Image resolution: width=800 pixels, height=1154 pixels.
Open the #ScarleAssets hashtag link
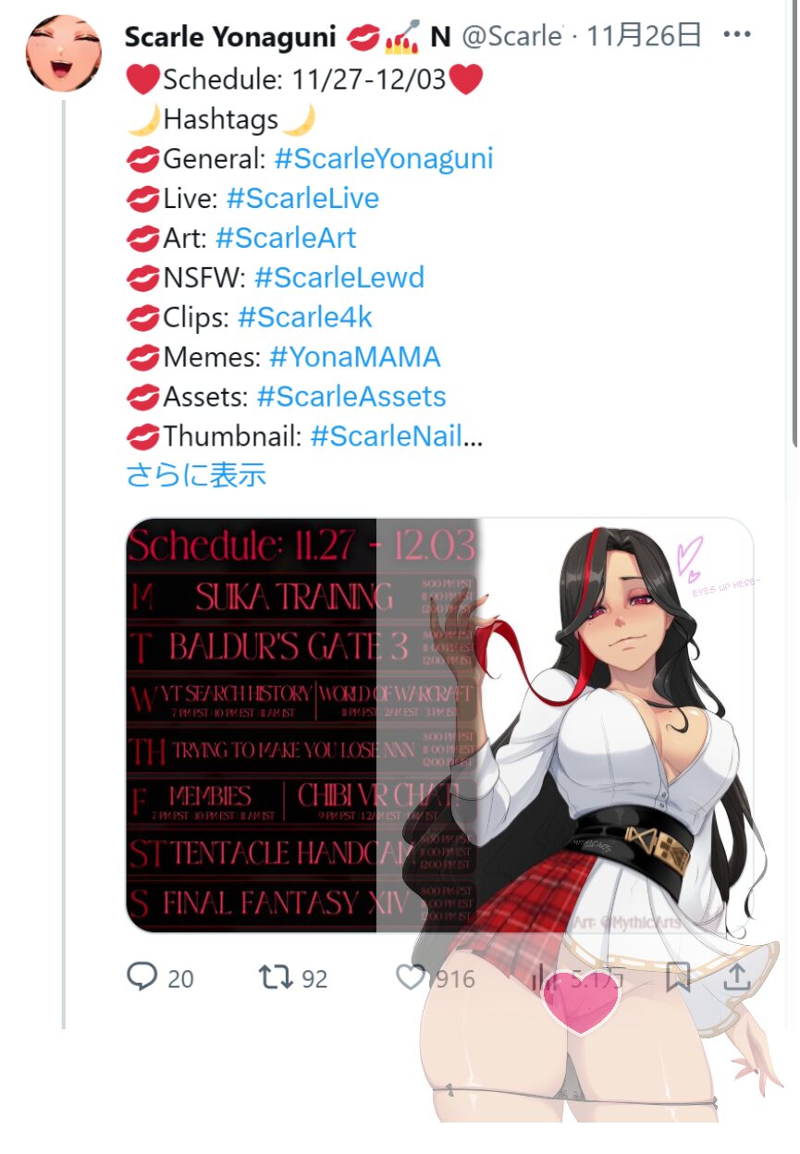[x=351, y=397]
